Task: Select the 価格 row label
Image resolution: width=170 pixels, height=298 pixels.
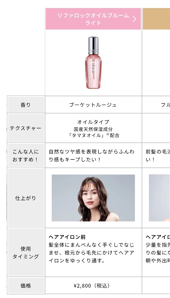Action: pos(26,285)
